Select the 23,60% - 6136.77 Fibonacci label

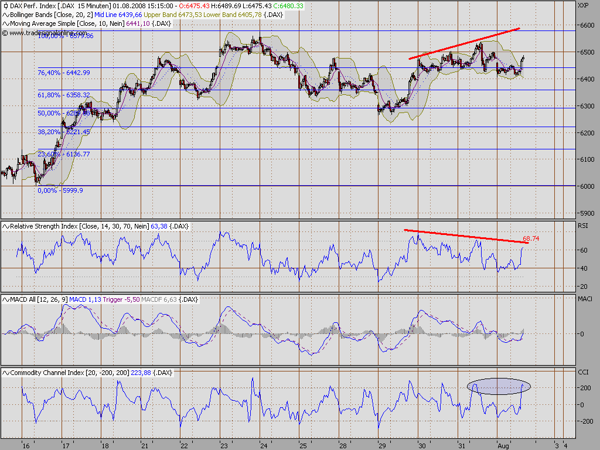click(63, 154)
